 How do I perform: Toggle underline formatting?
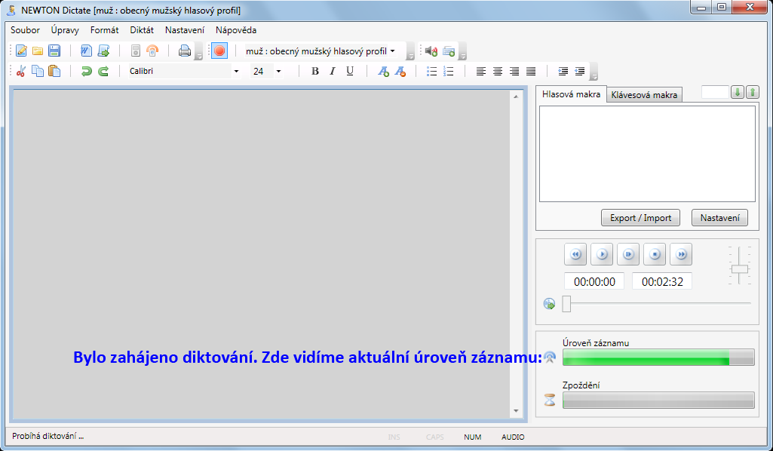[349, 71]
